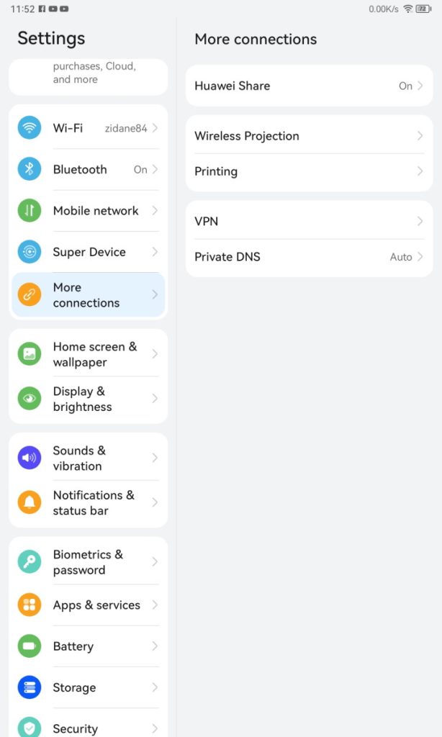Screen dimensions: 442x737
Task: Go to Storage settings
Action: (x=89, y=687)
